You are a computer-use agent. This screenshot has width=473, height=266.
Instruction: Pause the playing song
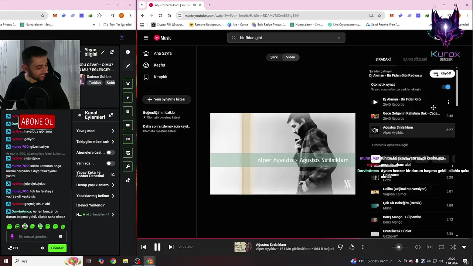point(157,247)
